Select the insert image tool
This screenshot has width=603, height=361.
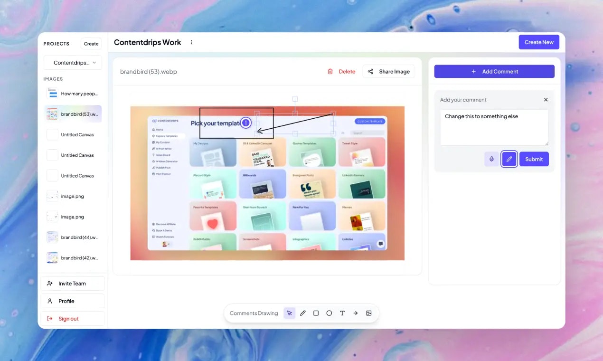point(369,313)
